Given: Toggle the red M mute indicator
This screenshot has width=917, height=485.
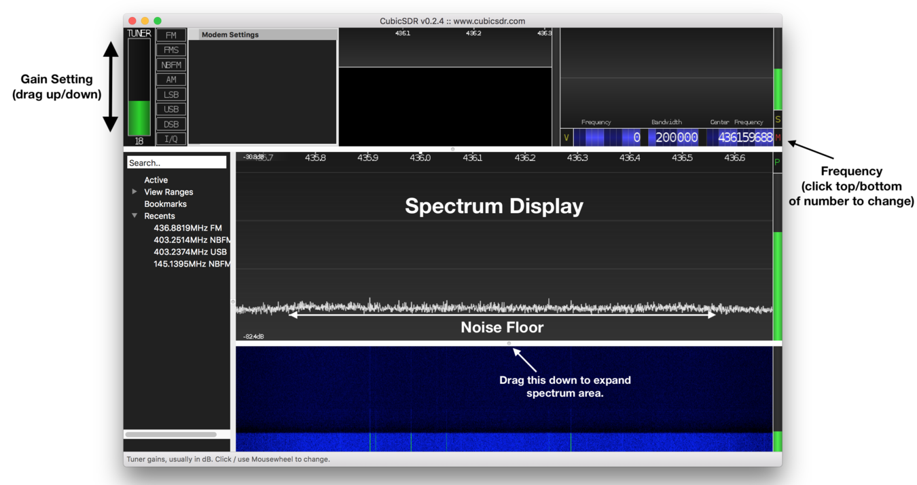Looking at the screenshot, I should (777, 137).
